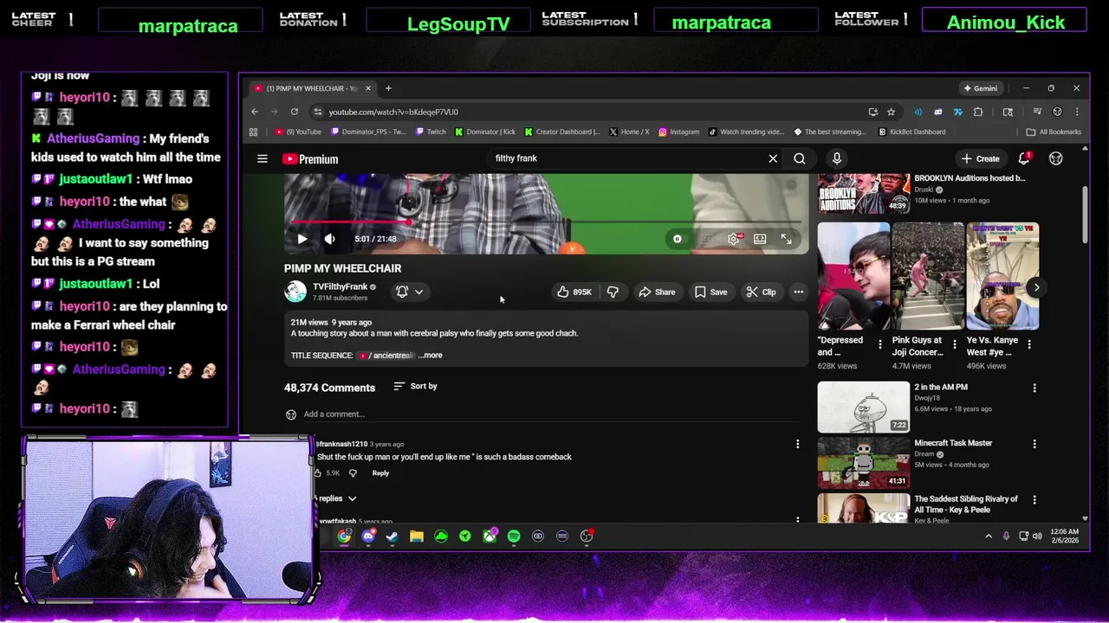Like the video showing 895K
The width and height of the screenshot is (1109, 623).
point(574,292)
